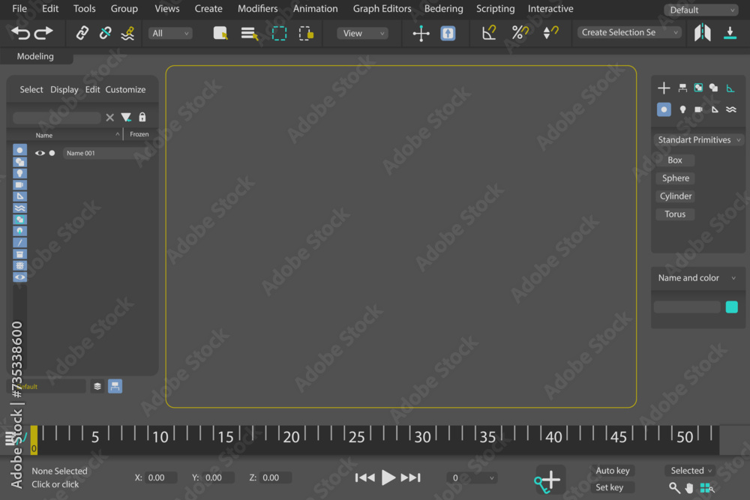Viewport: 750px width, 500px height.
Task: Toggle the lights filter in explorer sidebar
Action: point(19,173)
